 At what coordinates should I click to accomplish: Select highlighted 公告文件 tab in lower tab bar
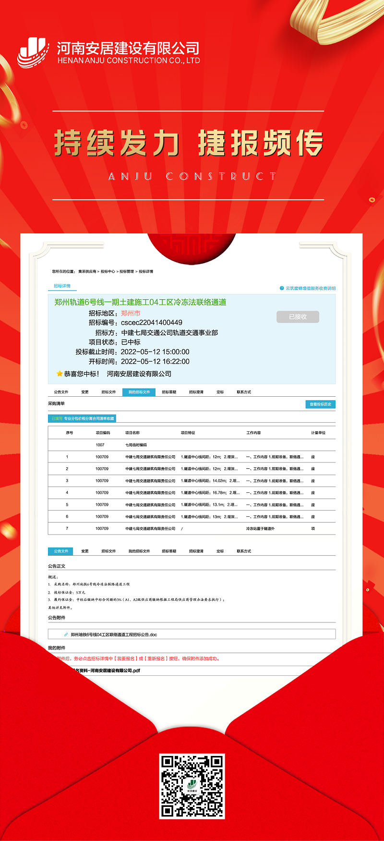[x=60, y=551]
